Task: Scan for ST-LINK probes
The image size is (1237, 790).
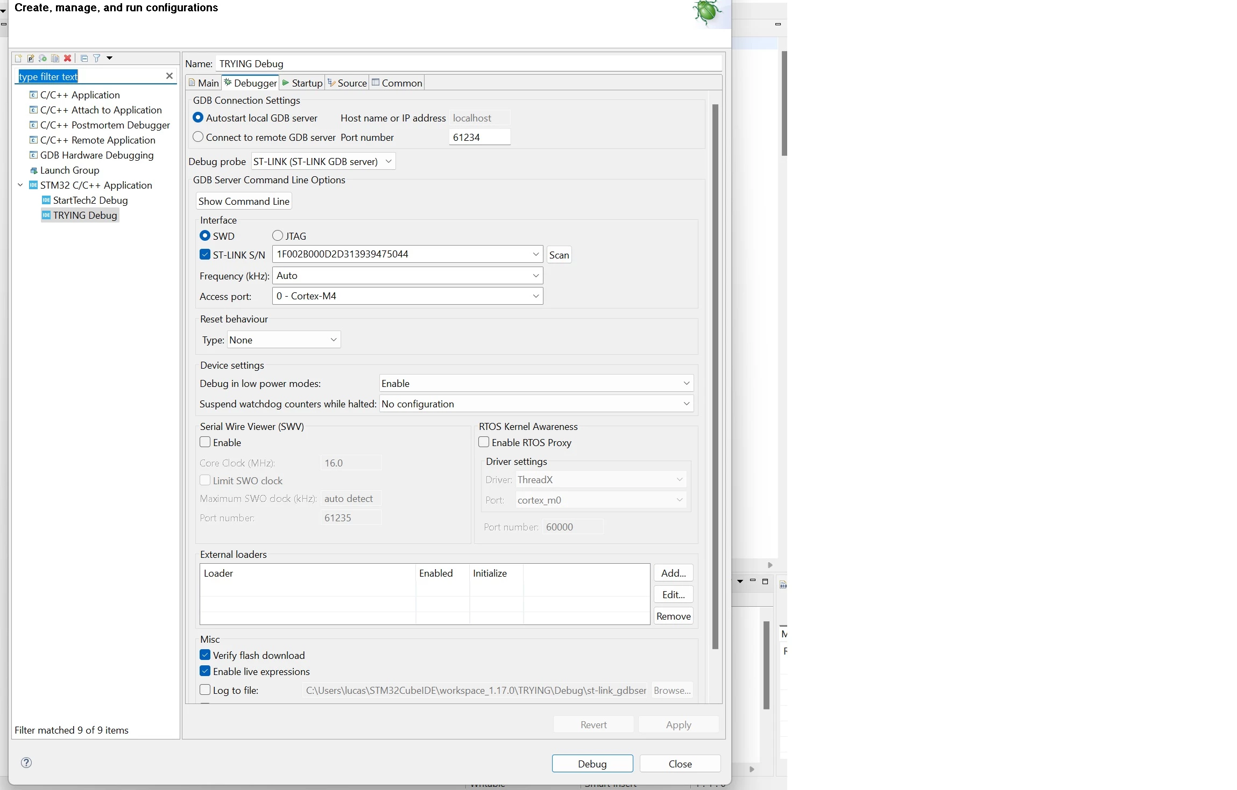Action: pyautogui.click(x=559, y=255)
